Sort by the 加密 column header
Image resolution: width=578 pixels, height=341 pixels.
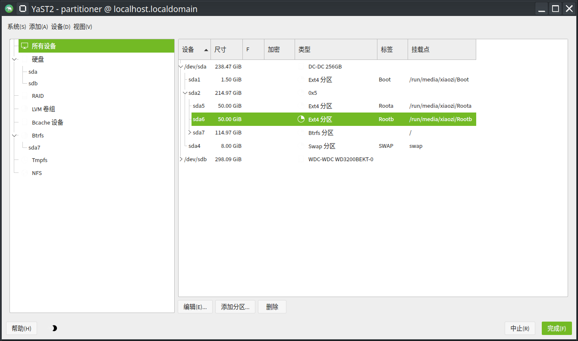tap(280, 50)
